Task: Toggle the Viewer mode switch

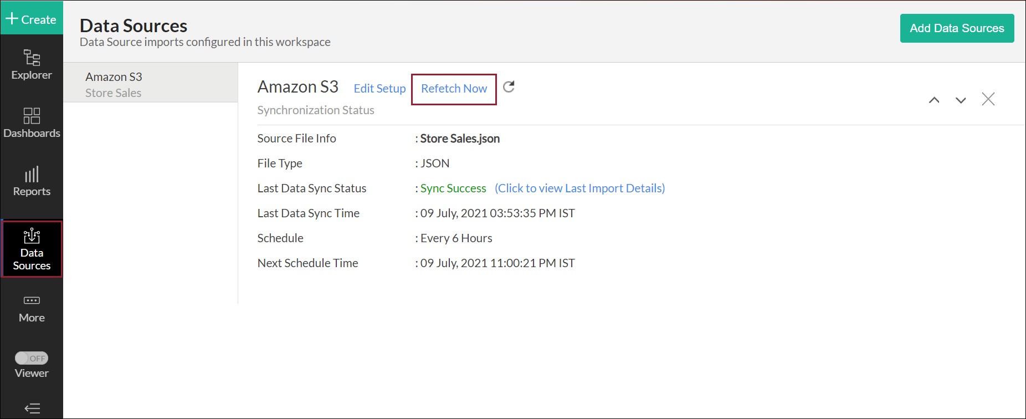Action: [x=32, y=358]
